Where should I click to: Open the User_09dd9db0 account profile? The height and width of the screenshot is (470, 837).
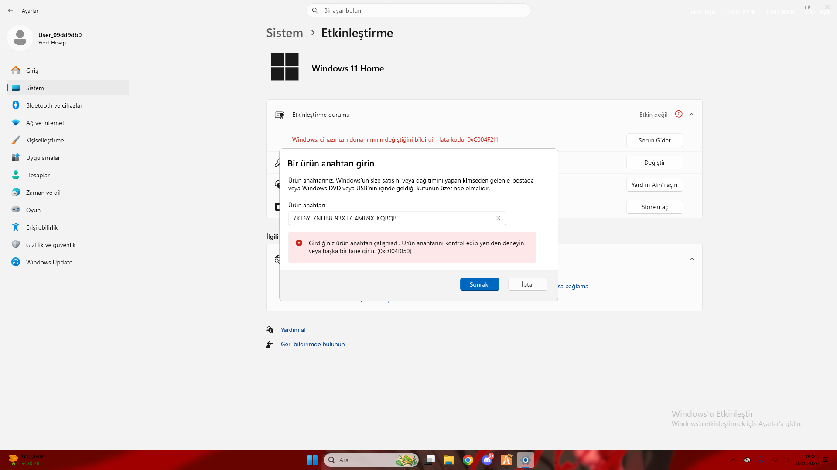tap(44, 38)
